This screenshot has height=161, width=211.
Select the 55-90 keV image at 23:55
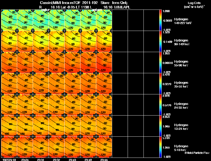[x=104, y=63]
